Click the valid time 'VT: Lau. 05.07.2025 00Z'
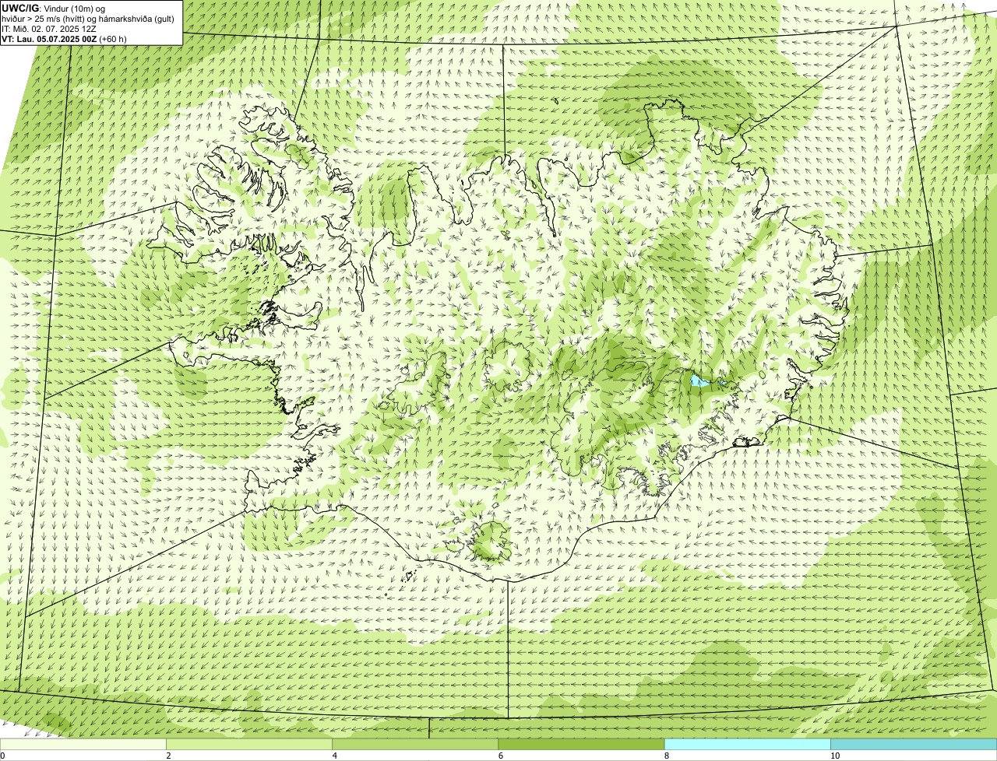 pyautogui.click(x=49, y=39)
